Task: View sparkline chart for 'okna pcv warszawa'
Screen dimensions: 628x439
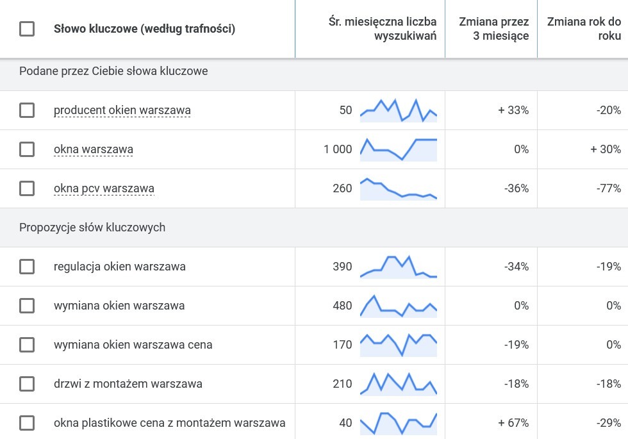Action: (x=399, y=188)
